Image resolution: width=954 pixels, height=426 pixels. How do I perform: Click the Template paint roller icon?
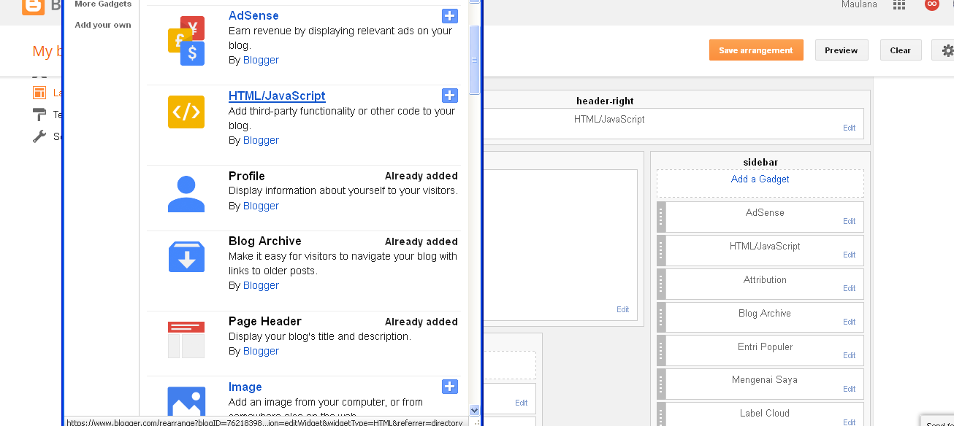[x=39, y=115]
